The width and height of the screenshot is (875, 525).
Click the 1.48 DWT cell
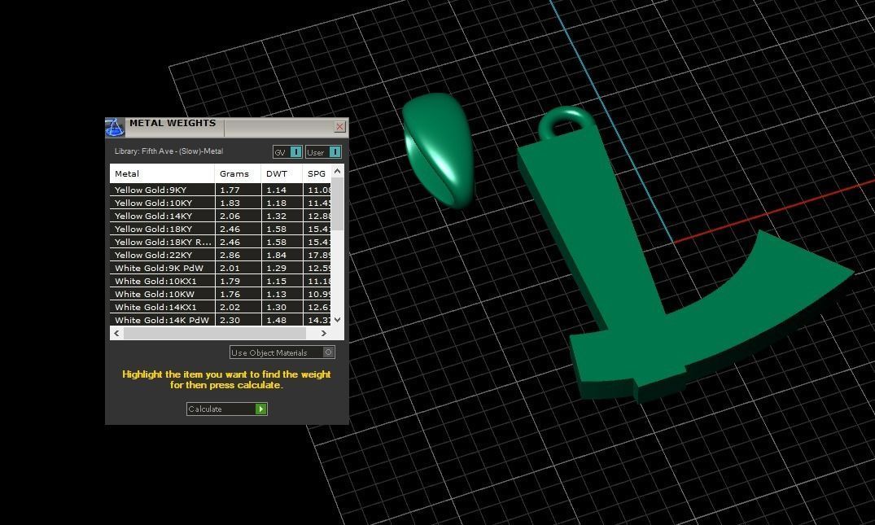coord(282,320)
